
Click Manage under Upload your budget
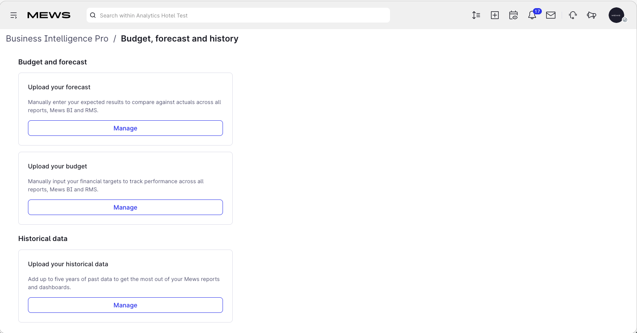click(x=125, y=207)
